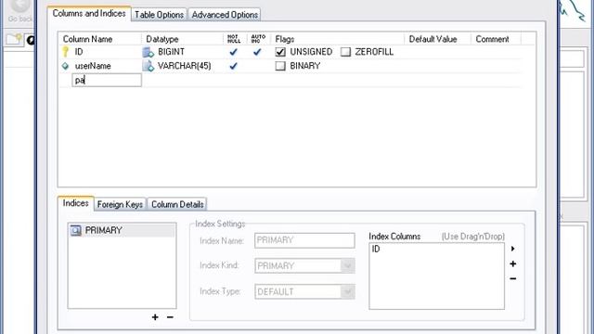The image size is (594, 334).
Task: Click the BIGINT datatype icon
Action: click(x=148, y=52)
